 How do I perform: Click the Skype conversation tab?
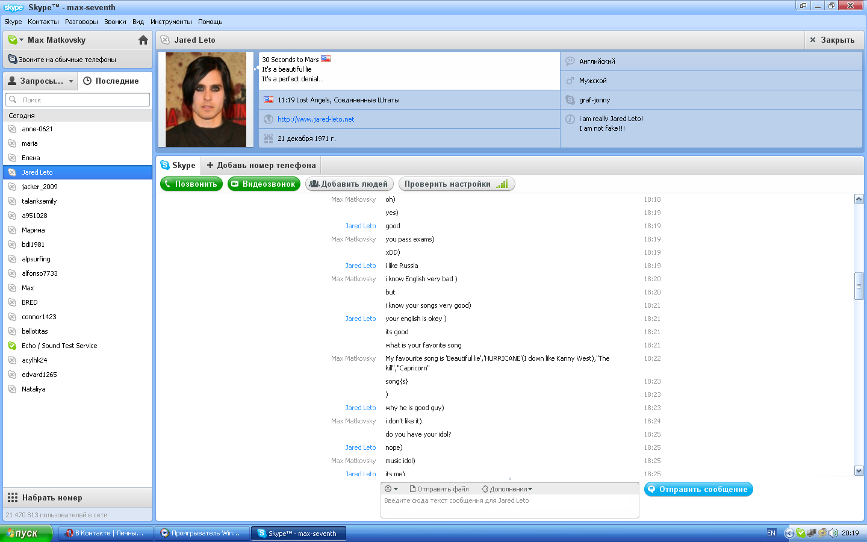point(178,165)
